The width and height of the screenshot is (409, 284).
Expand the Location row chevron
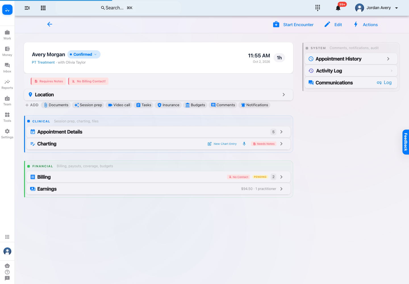[x=283, y=95]
